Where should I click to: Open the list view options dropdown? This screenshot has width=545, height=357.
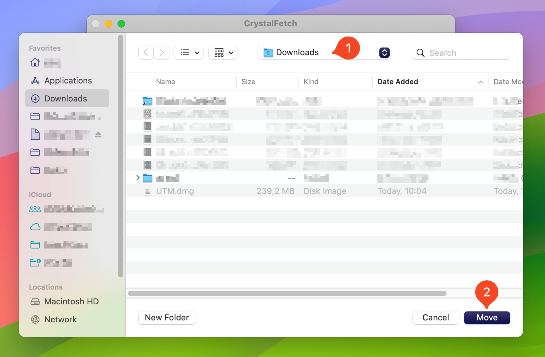click(x=189, y=53)
